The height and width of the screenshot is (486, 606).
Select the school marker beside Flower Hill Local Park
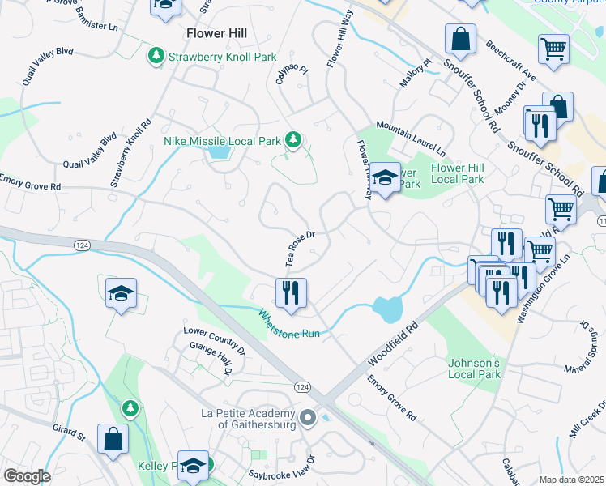(385, 180)
